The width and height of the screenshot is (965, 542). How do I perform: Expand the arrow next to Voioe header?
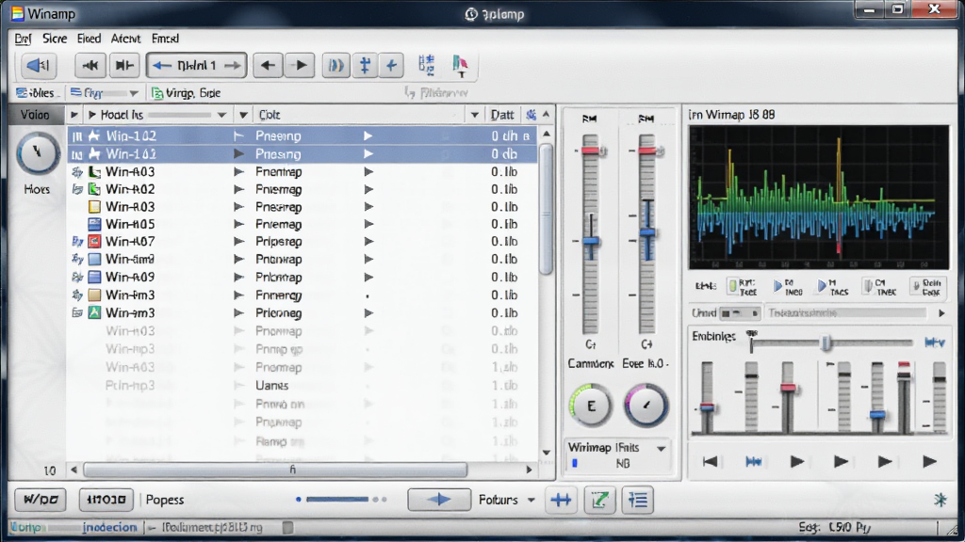click(x=74, y=114)
